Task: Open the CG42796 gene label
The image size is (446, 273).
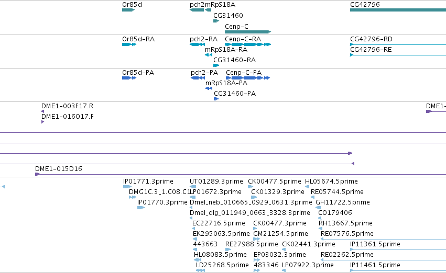Action: 365,5
